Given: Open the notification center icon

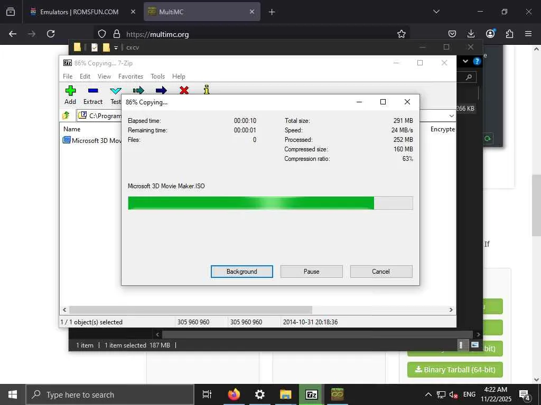Looking at the screenshot, I should tap(525, 396).
